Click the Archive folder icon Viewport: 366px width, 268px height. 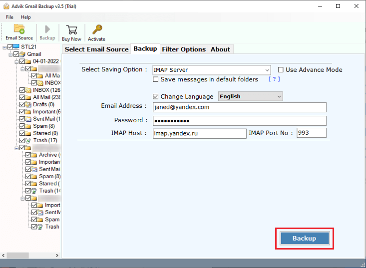click(34, 155)
